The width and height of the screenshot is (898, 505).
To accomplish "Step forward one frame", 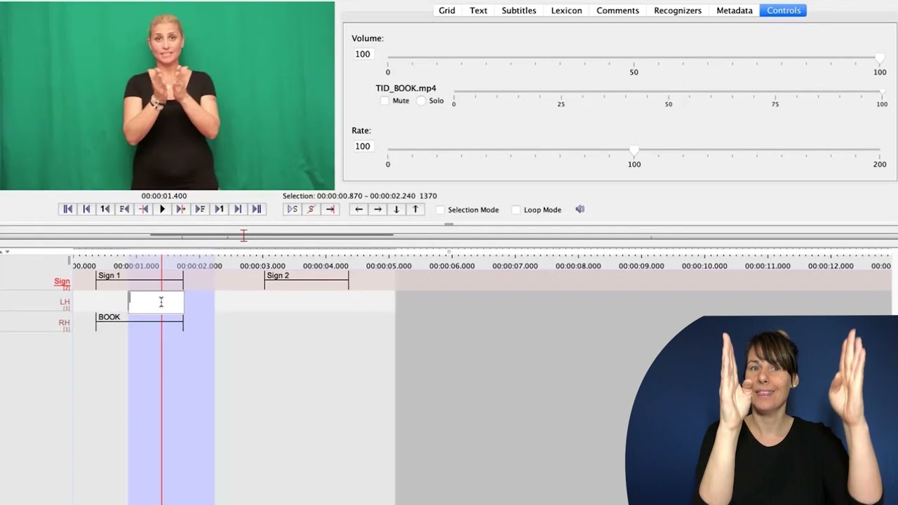I will [x=200, y=209].
